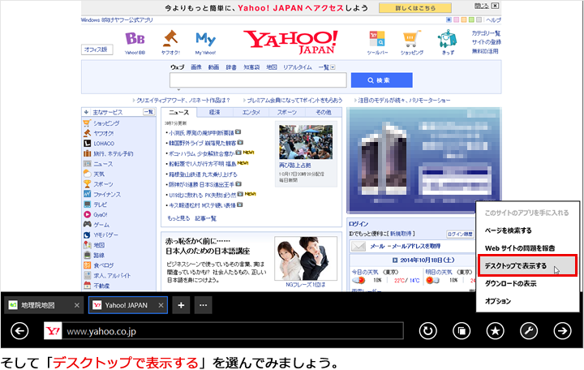Choose デスクトップで表示する in the menu
Screen dimensions: 584x370
(527, 265)
